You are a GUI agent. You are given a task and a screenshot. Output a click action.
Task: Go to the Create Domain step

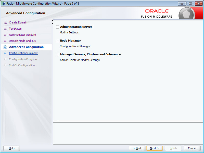pos(18,22)
